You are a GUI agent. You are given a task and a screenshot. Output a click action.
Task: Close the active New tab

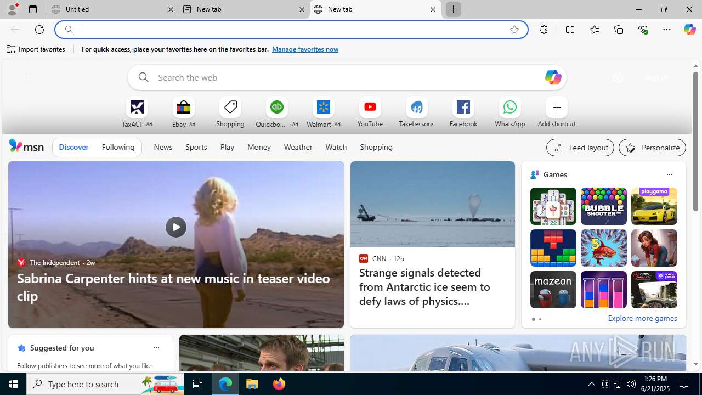coord(433,9)
